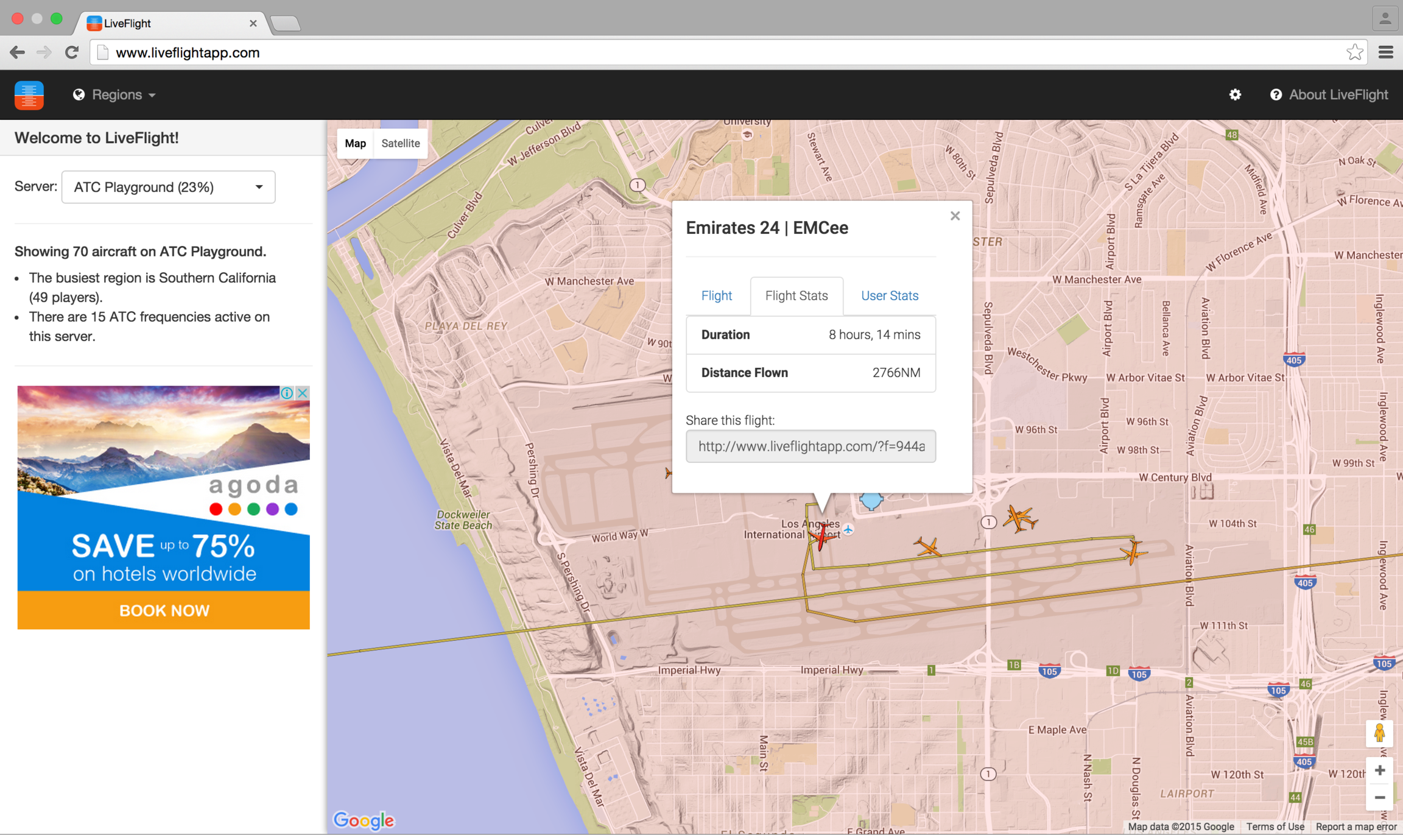
Task: Expand the Regions dropdown menu
Action: (114, 95)
